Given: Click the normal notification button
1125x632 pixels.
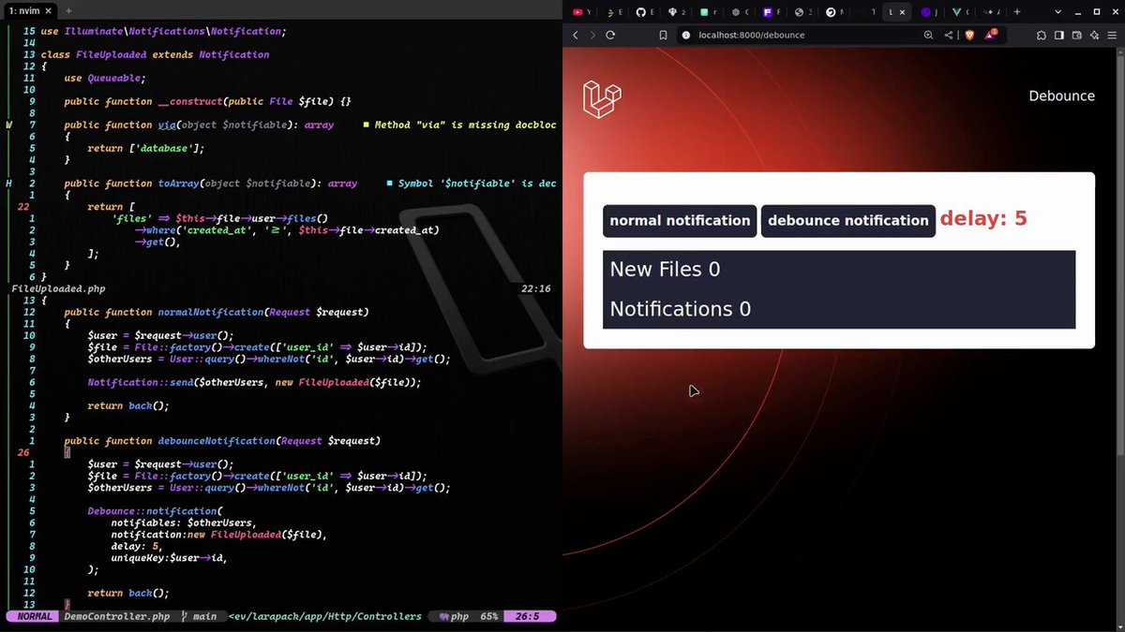Looking at the screenshot, I should point(680,221).
